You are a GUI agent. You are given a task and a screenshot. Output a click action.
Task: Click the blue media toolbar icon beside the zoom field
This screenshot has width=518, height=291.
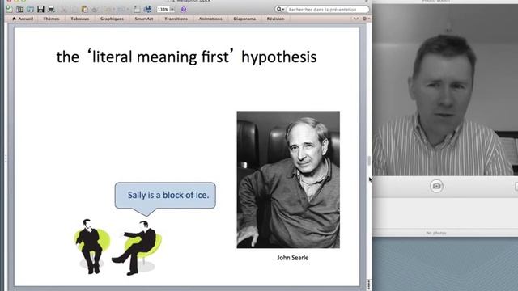coord(147,9)
